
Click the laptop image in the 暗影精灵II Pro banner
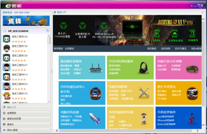[x=132, y=29]
